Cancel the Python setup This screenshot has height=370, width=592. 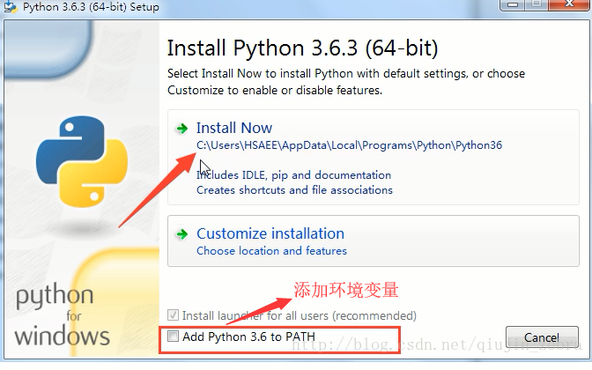542,337
